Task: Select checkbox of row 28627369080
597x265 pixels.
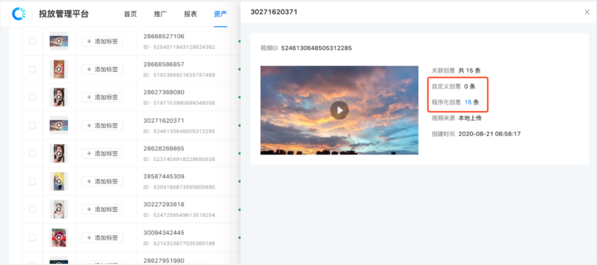Action: pyautogui.click(x=33, y=98)
